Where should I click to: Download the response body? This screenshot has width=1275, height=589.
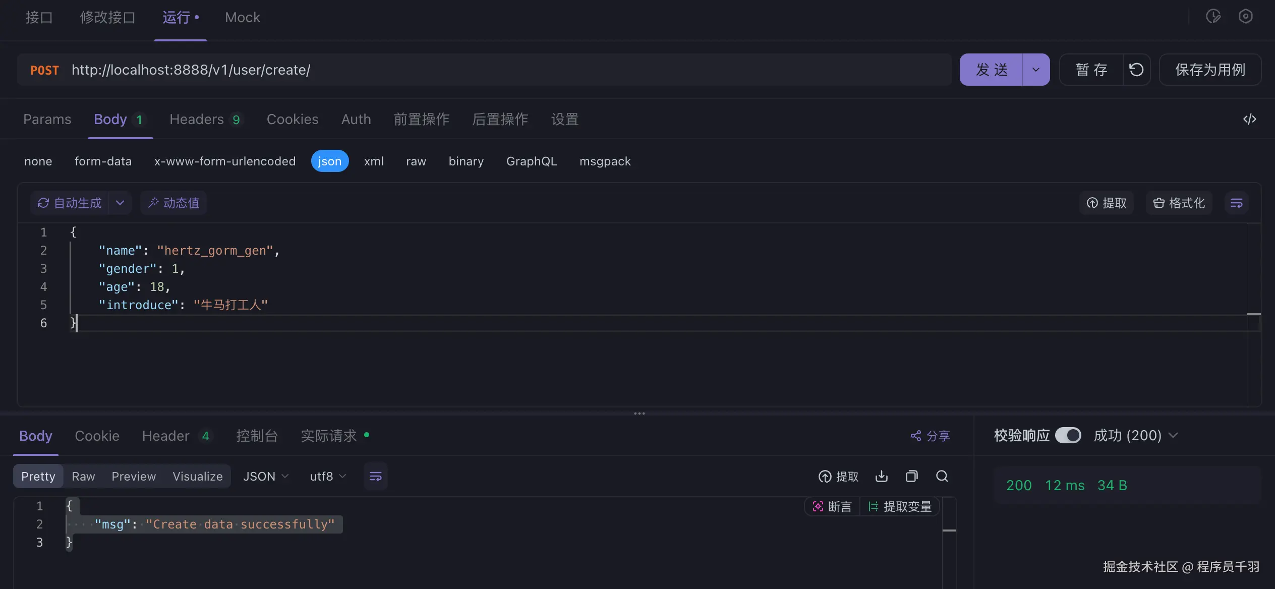(881, 476)
